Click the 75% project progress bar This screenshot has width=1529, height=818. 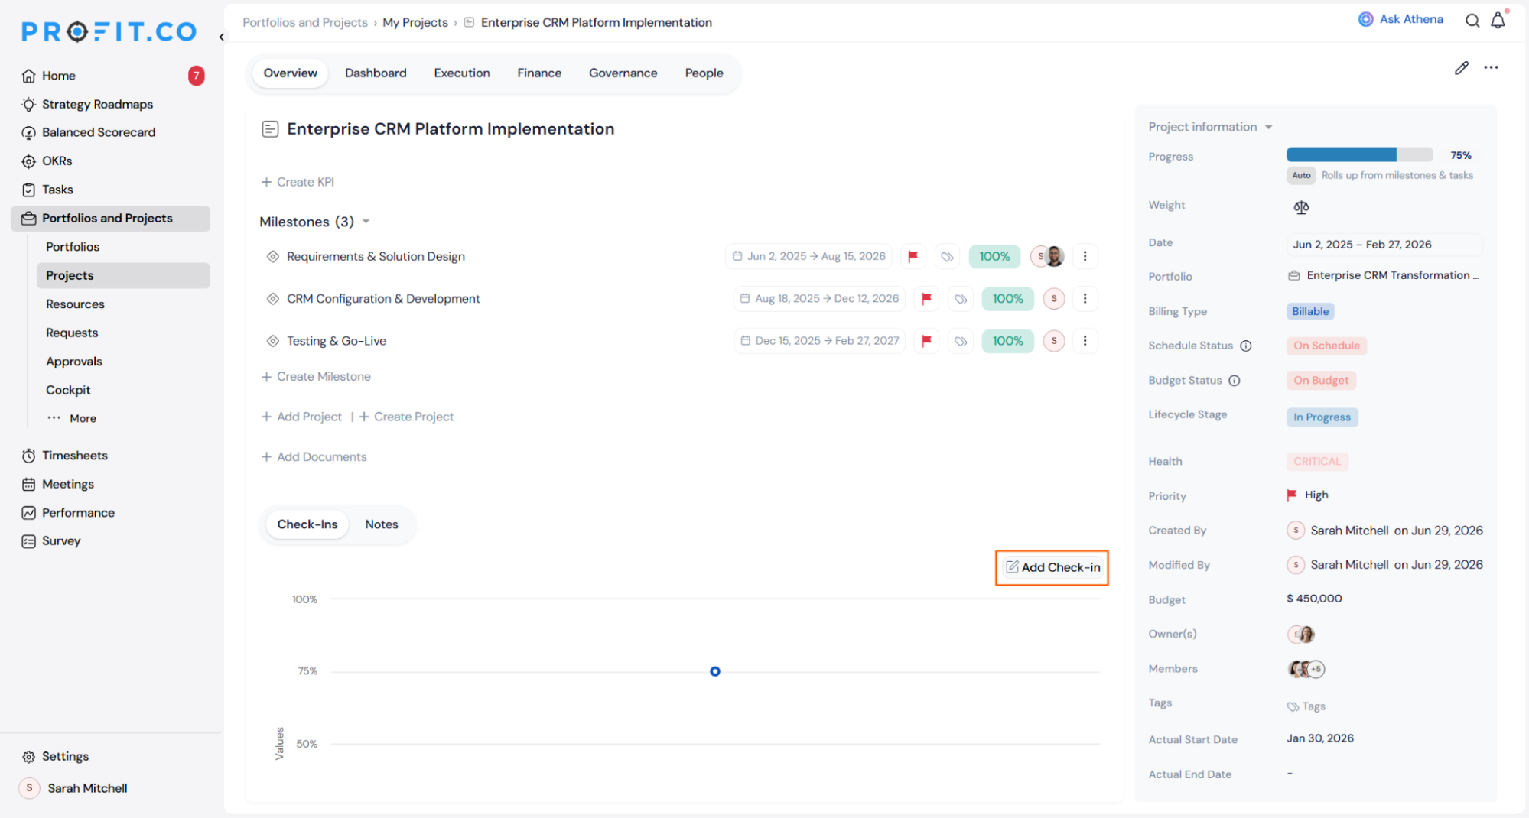coord(1360,155)
